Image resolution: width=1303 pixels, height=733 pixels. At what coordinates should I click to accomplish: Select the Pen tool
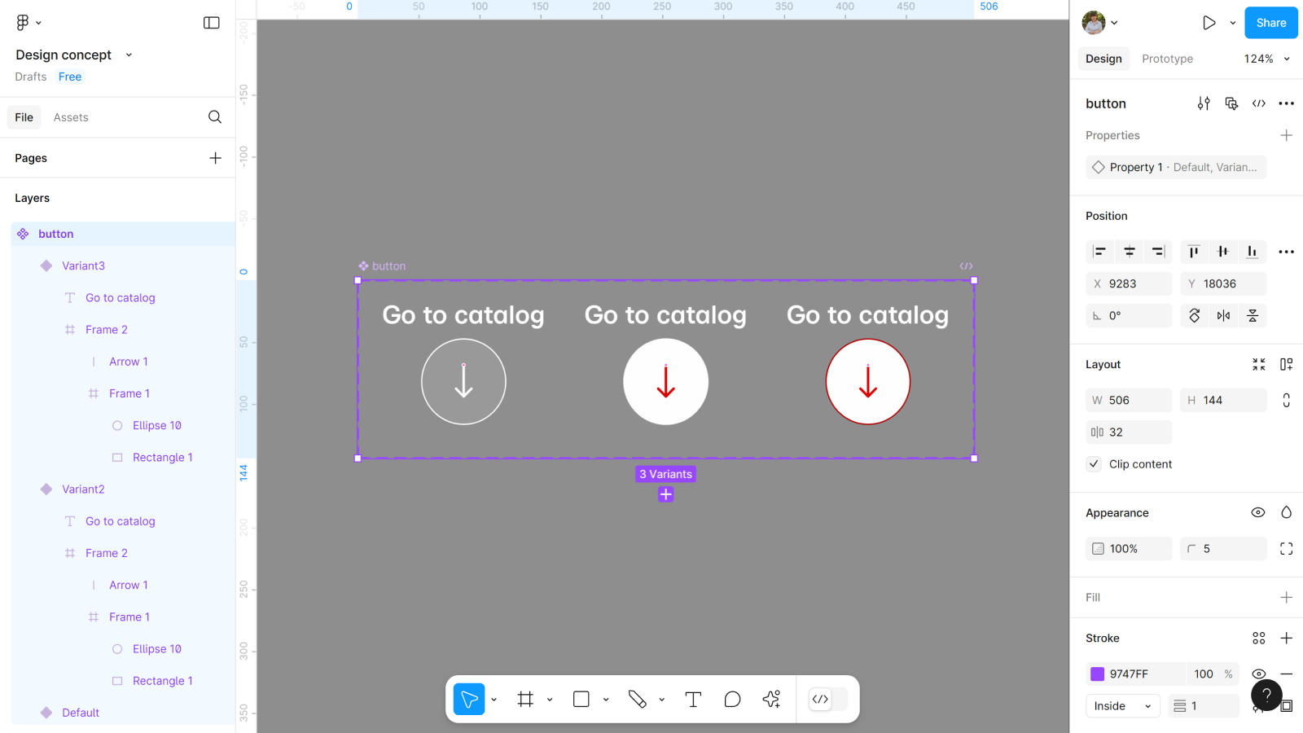tap(637, 699)
